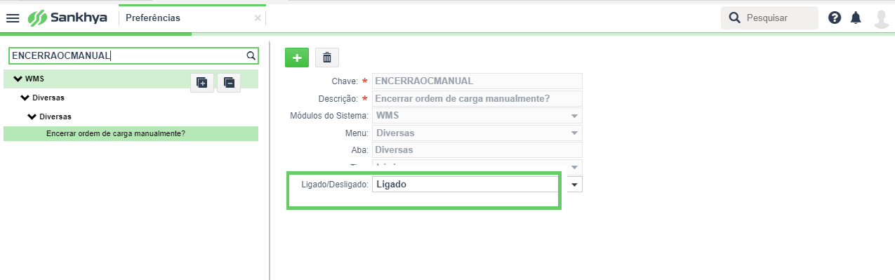The image size is (895, 280).
Task: Click the Descrição field
Action: pos(477,98)
